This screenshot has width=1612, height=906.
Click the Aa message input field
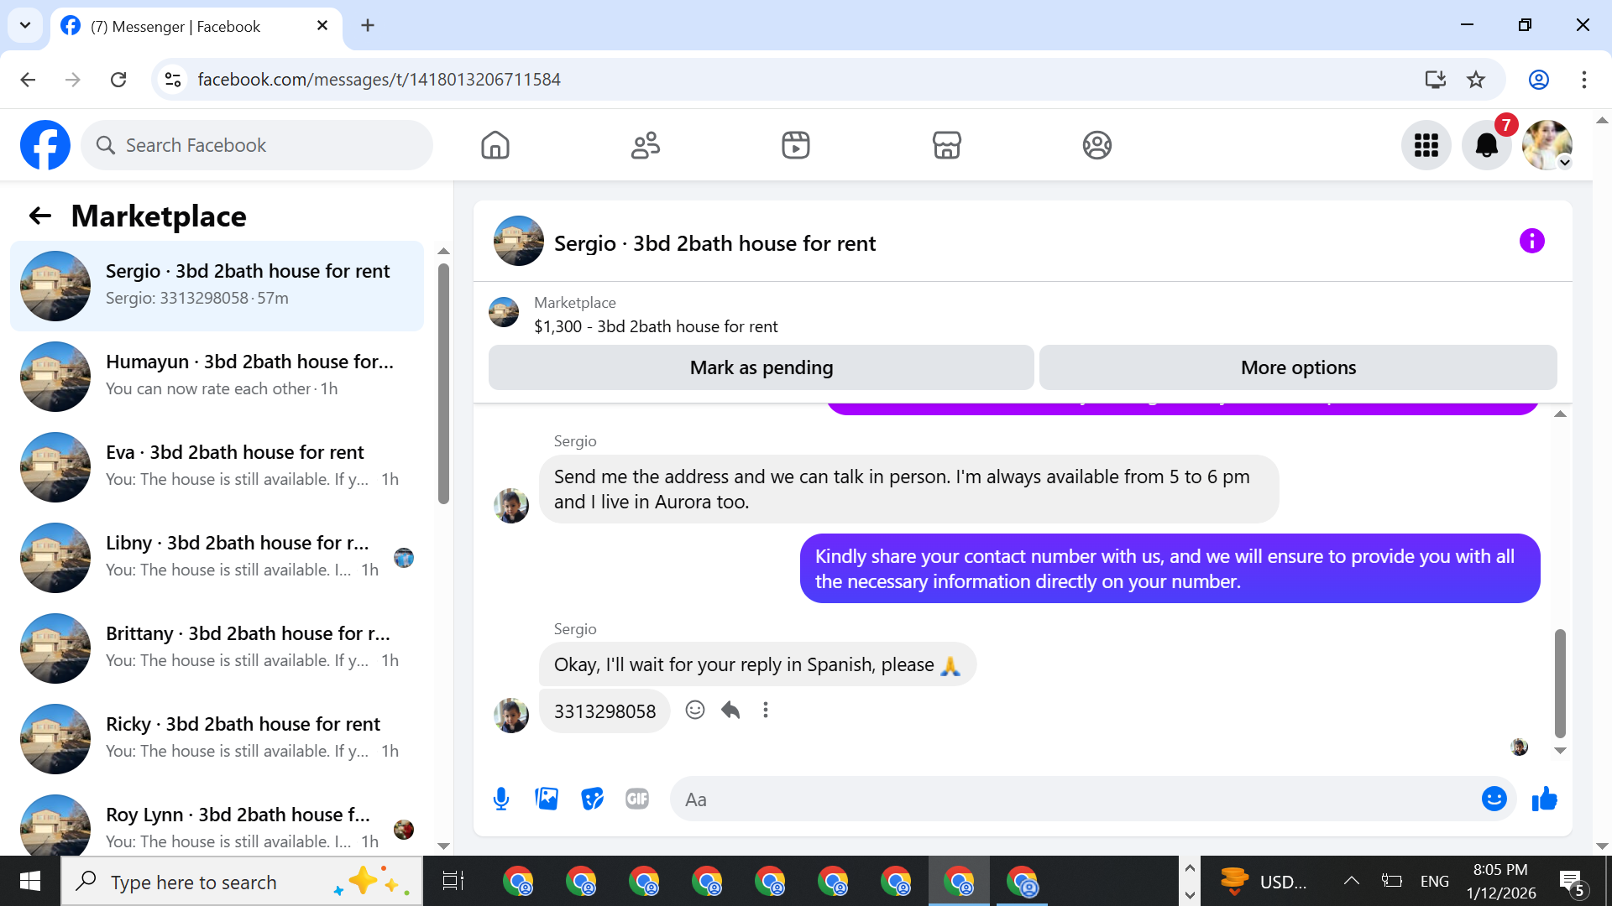click(x=1075, y=799)
